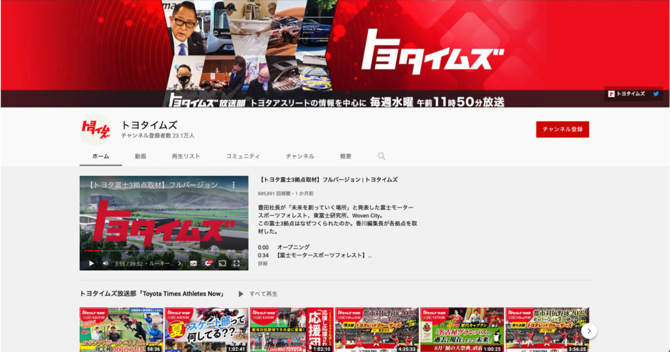Click the トヨタイムズ channel avatar
The height and width of the screenshot is (352, 670).
95,130
